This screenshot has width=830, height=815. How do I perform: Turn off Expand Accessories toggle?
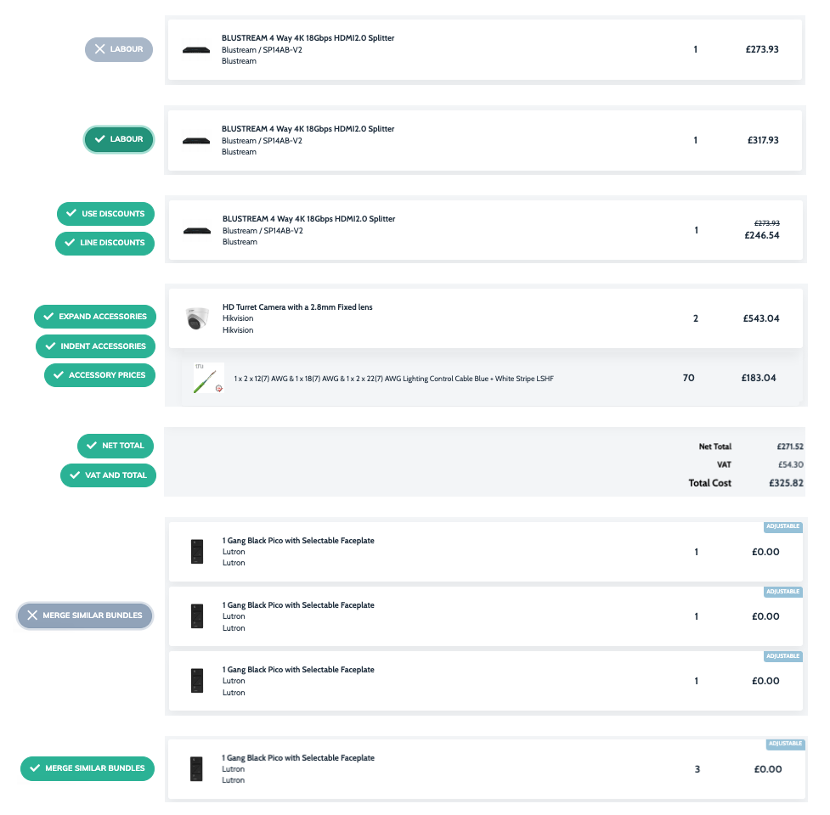(x=95, y=317)
